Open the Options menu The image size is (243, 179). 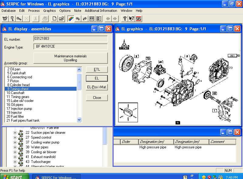[65, 11]
